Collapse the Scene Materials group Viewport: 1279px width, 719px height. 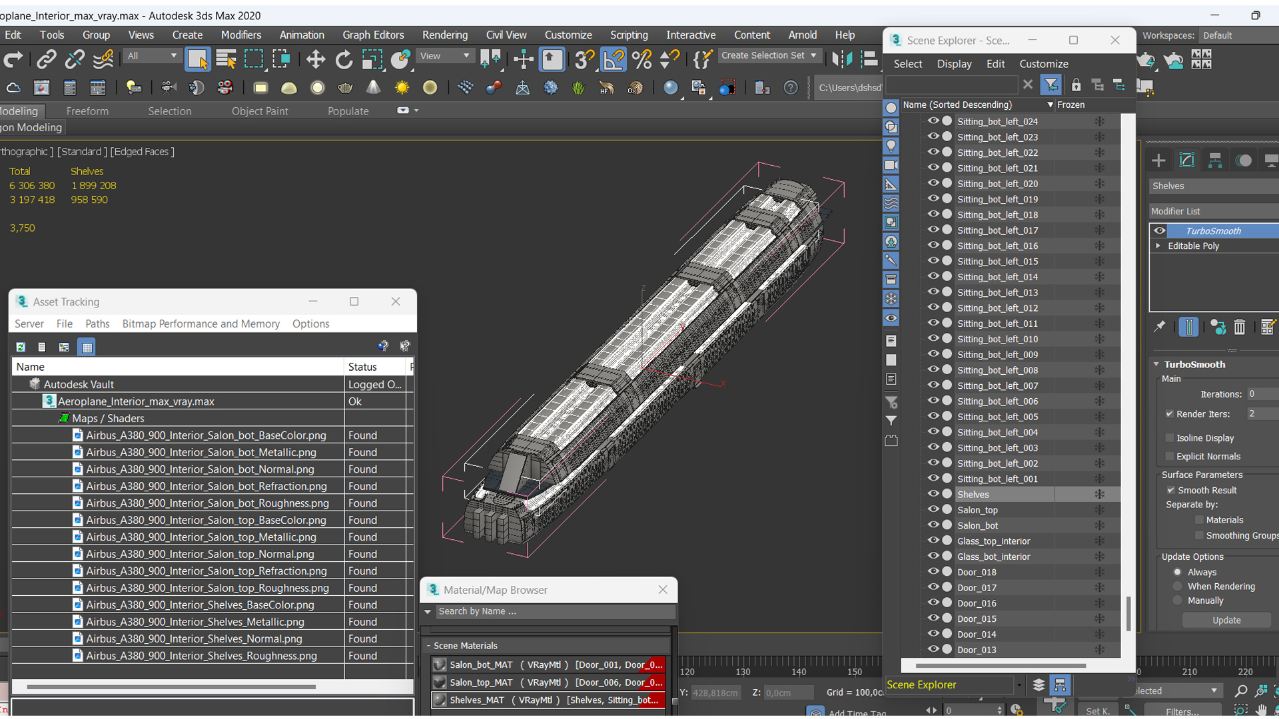428,646
